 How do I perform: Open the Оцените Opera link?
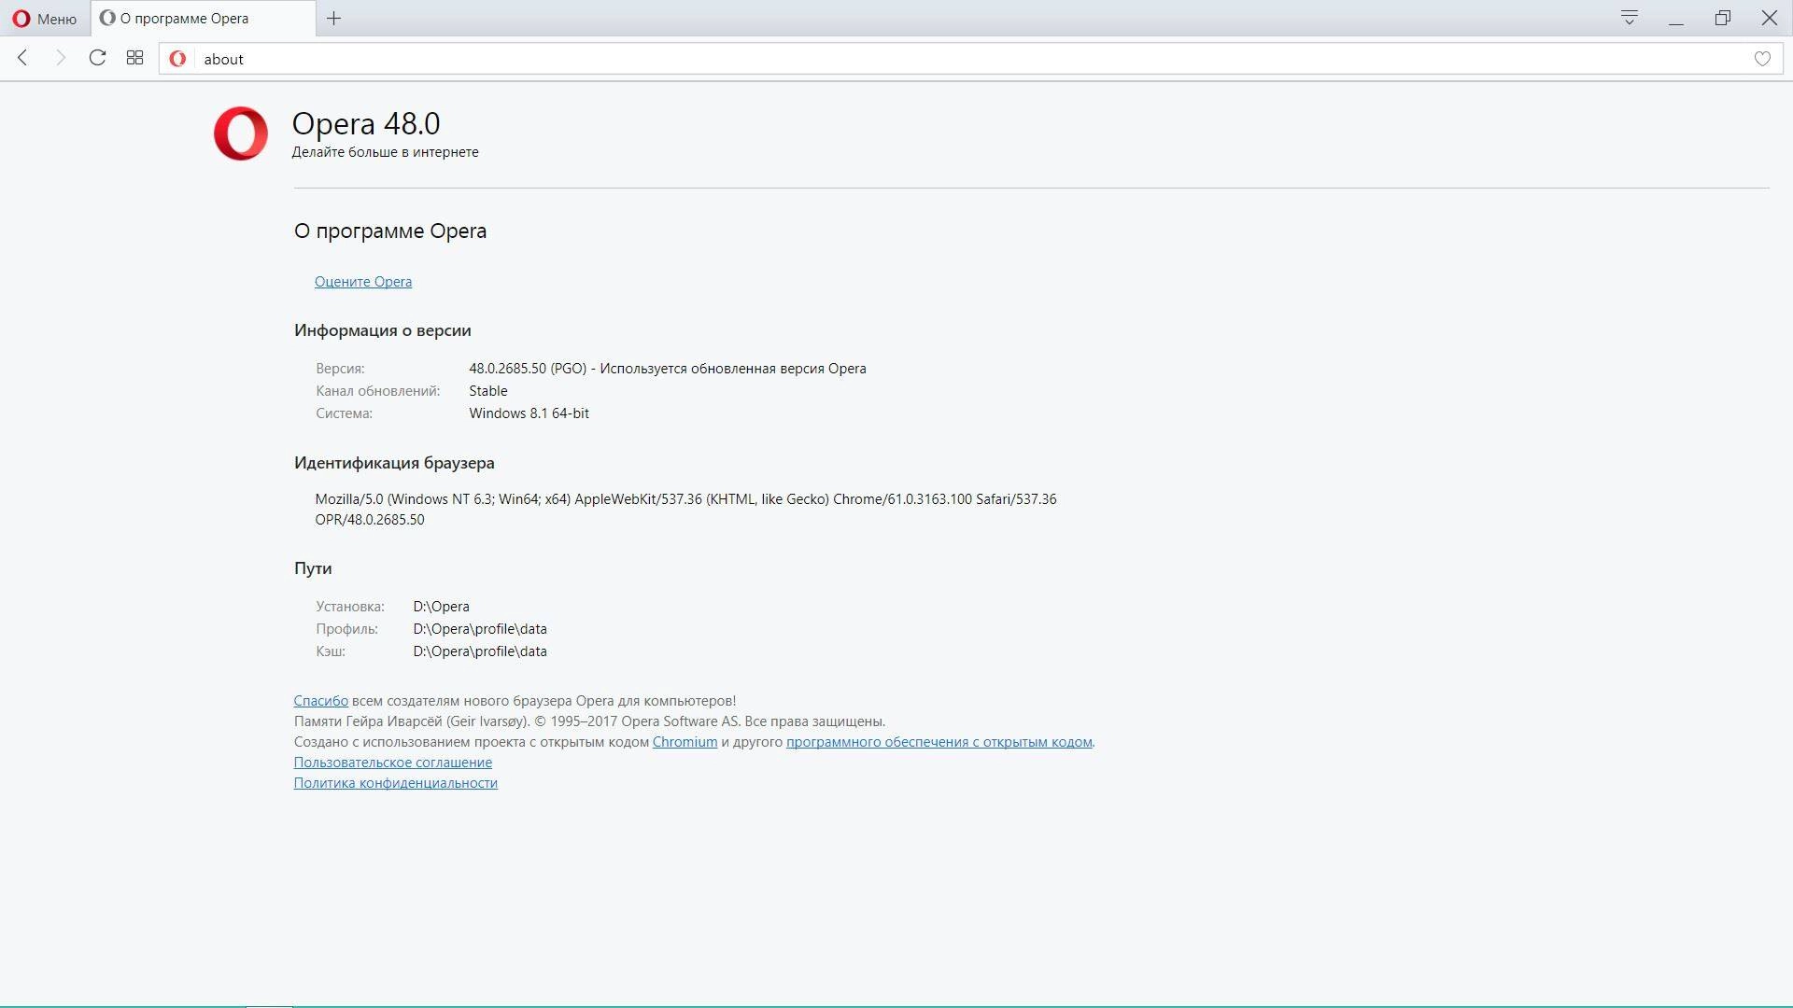[363, 282]
